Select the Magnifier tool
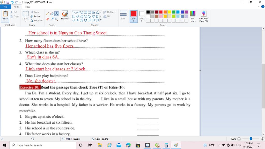Image resolution: width=265 pixels, height=149 pixels. click(x=57, y=19)
